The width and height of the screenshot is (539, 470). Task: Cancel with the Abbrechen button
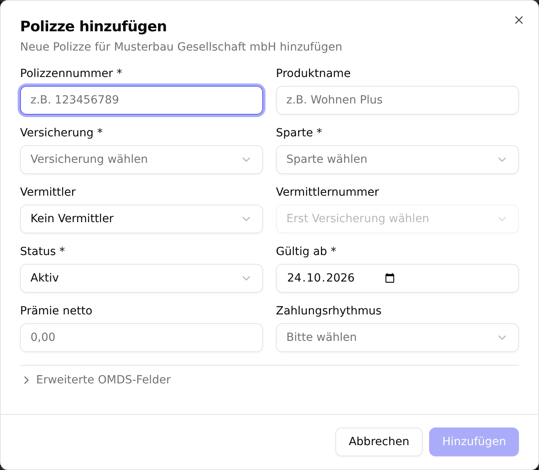coord(379,442)
